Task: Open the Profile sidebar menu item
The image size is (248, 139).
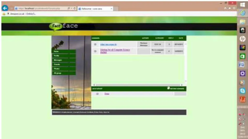Action: coord(64,56)
